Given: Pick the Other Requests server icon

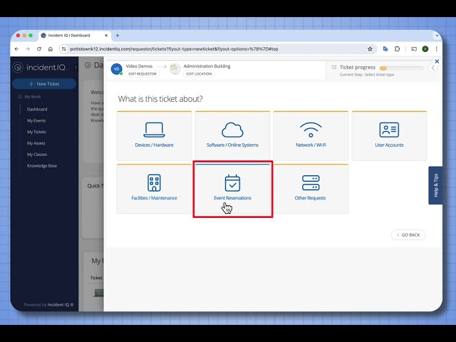Looking at the screenshot, I should (311, 182).
